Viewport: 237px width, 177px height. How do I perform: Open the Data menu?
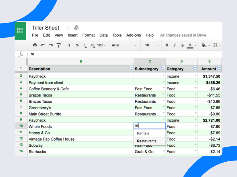tap(103, 35)
